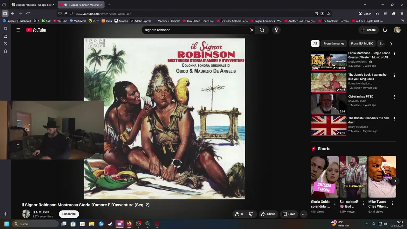The width and height of the screenshot is (407, 229).
Task: Play the British Grenadiers flag thumbnail
Action: tap(329, 126)
